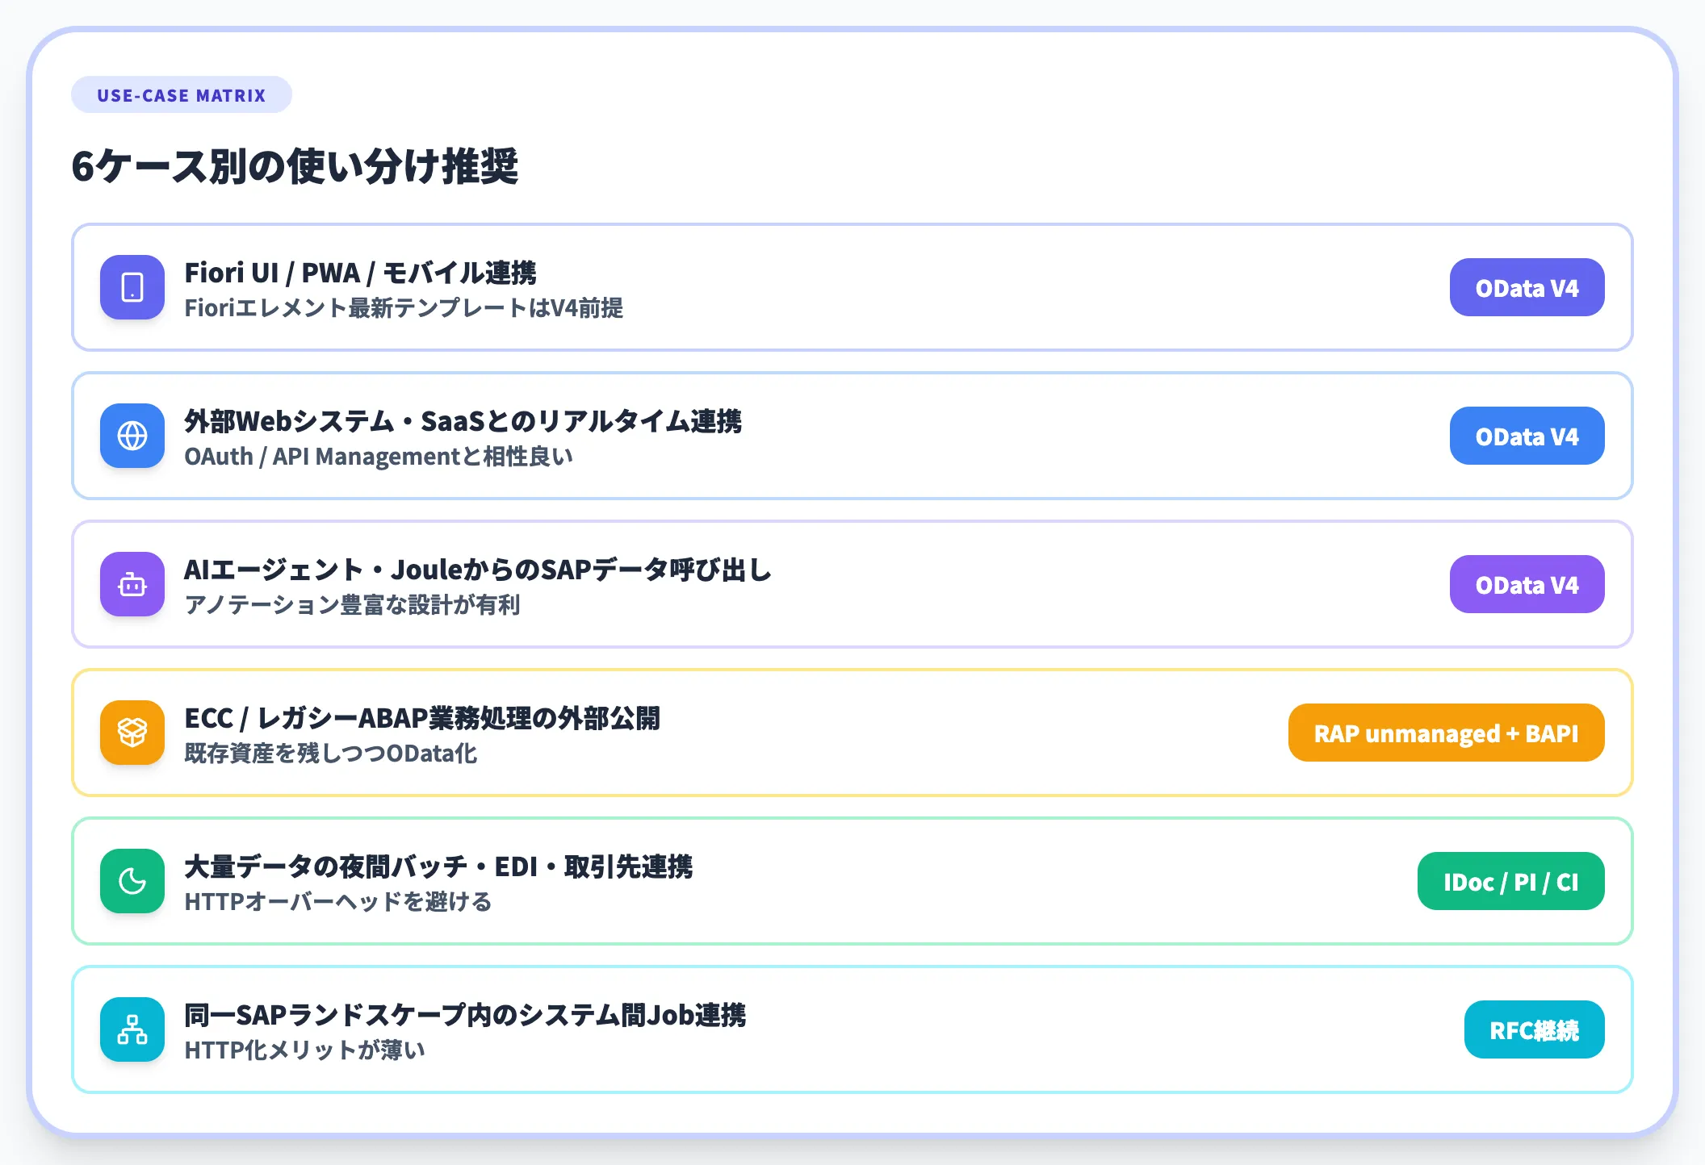Click title 外部Webシステム・SaaSとのリアルタイム連携
This screenshot has width=1705, height=1165.
coord(463,421)
